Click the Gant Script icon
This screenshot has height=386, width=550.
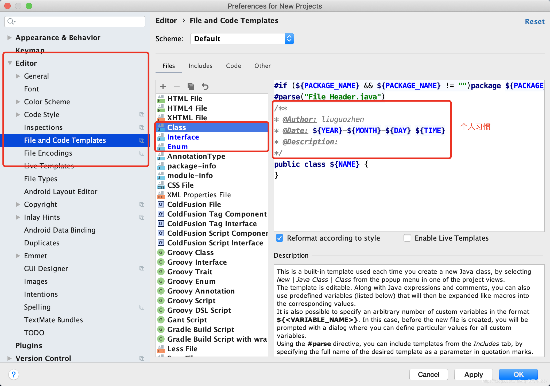161,320
